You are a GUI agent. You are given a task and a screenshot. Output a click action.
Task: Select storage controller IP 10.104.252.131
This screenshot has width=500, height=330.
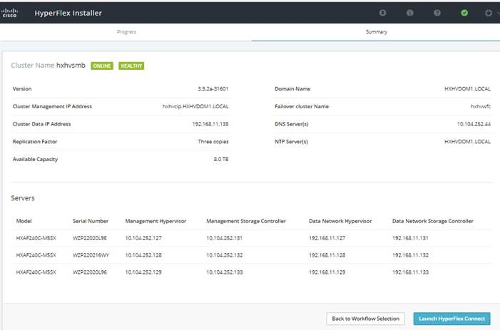click(x=225, y=238)
